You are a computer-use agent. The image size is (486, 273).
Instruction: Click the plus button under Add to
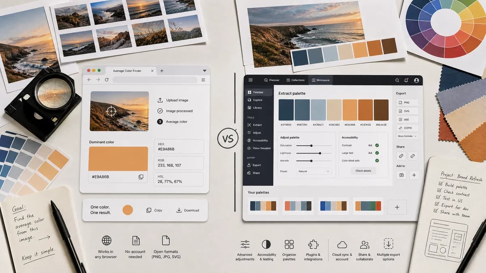point(414,175)
